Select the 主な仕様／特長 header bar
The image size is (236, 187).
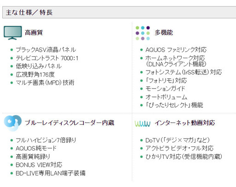click(119, 12)
